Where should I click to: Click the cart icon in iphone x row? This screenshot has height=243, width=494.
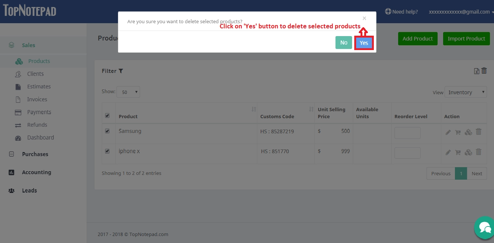click(458, 152)
